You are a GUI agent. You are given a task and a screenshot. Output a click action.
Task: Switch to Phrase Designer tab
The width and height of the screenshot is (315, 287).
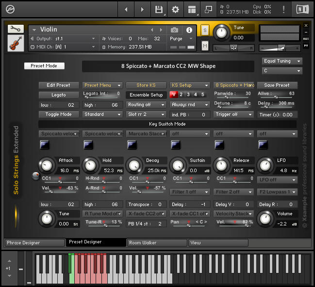tap(34, 243)
